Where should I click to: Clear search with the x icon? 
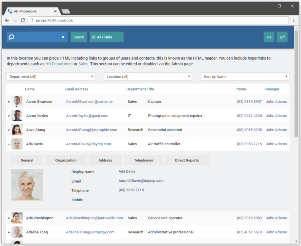[x=63, y=37]
